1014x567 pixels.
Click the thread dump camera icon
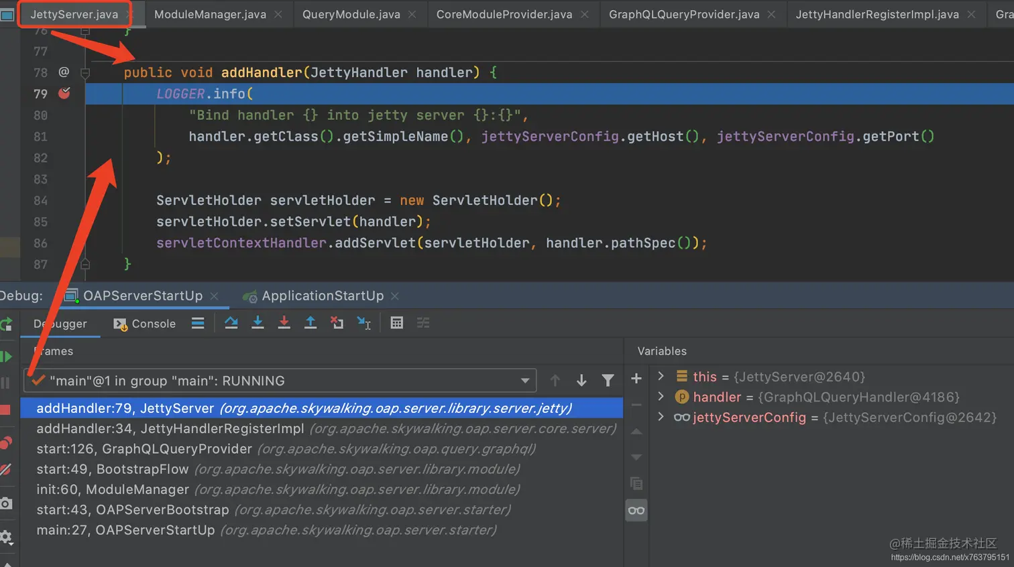click(x=6, y=503)
